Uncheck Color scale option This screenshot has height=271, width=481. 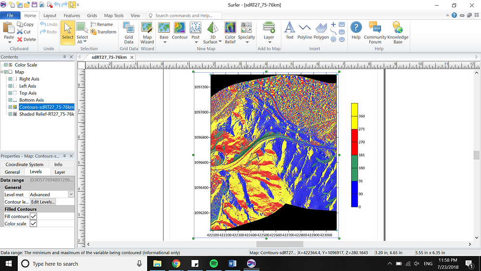34,224
